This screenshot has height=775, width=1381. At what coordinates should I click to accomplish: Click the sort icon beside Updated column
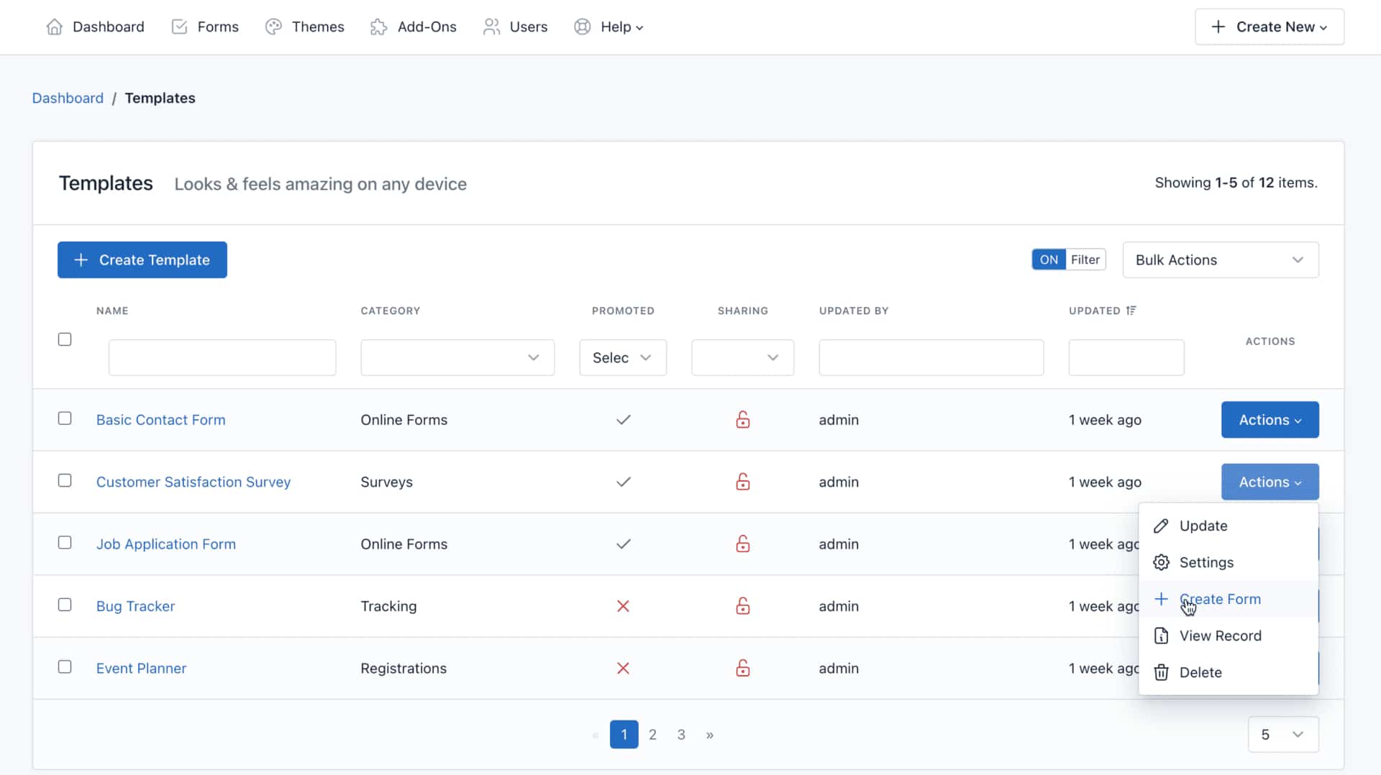[x=1131, y=311]
